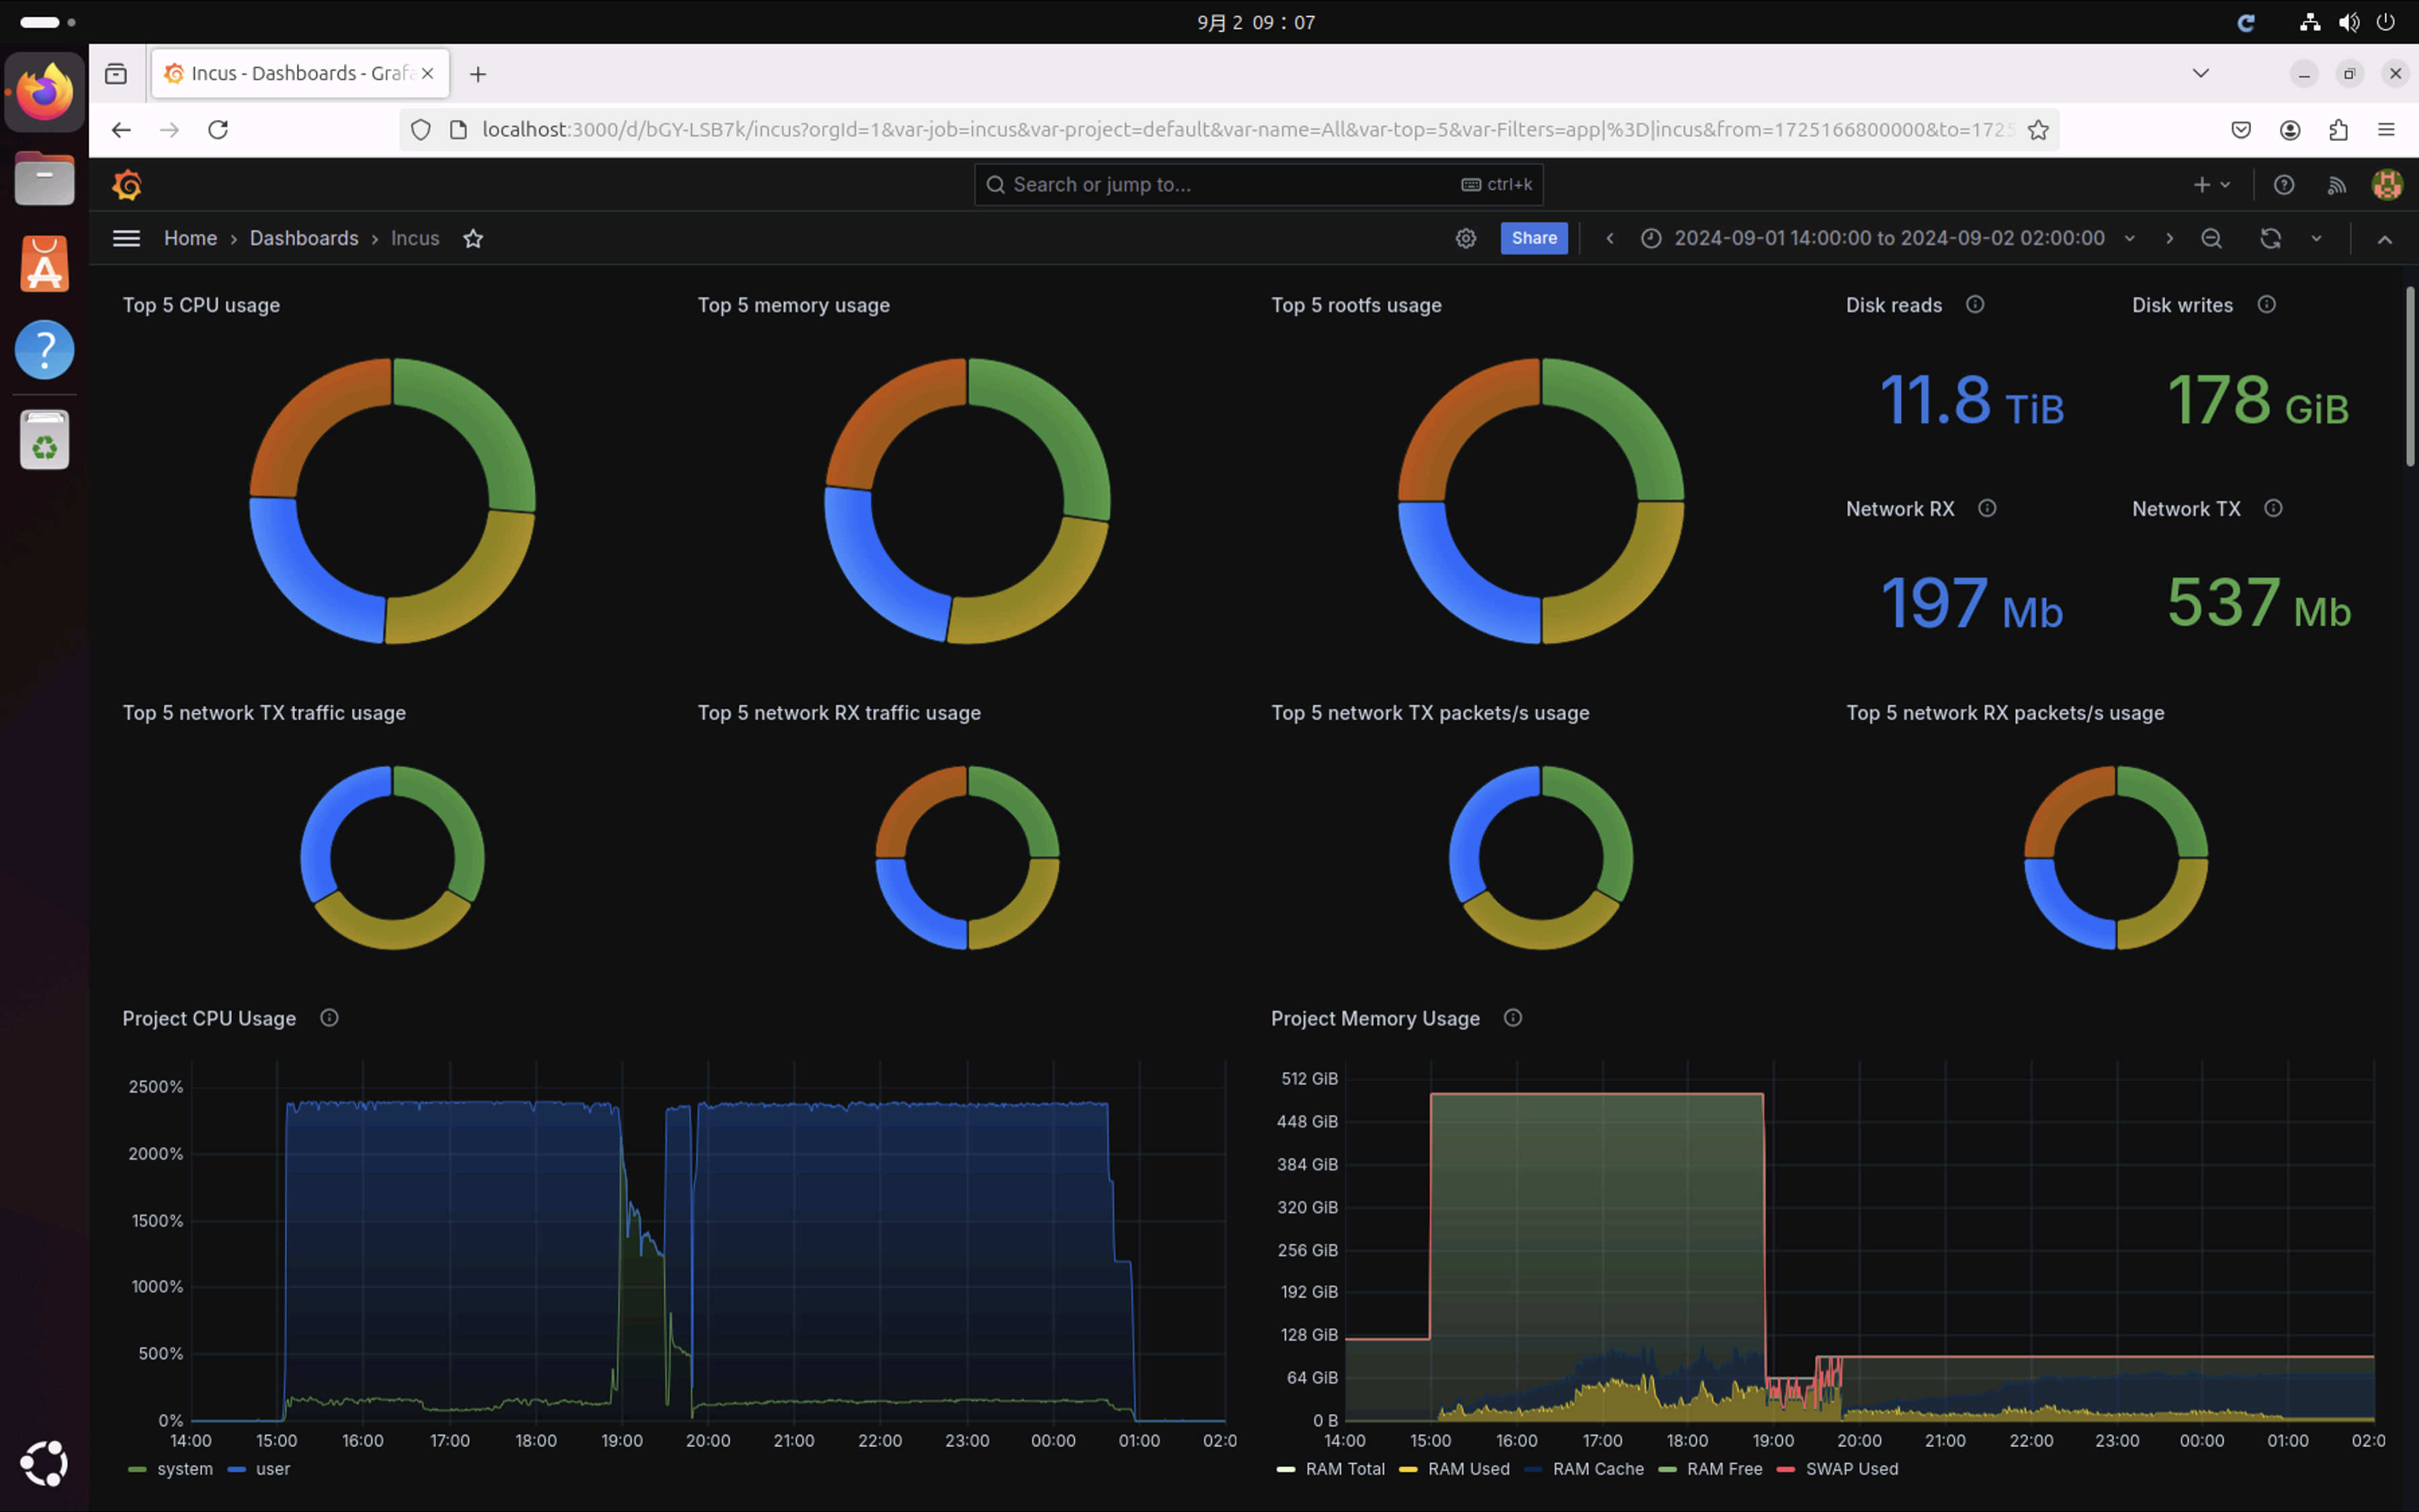Collapse the top search bar chevron
Viewport: 2419px width, 1512px height.
click(2385, 239)
